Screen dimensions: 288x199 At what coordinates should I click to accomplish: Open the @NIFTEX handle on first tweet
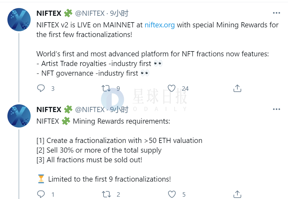[x=90, y=13]
